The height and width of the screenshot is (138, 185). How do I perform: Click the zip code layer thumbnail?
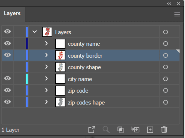pyautogui.click(x=60, y=90)
